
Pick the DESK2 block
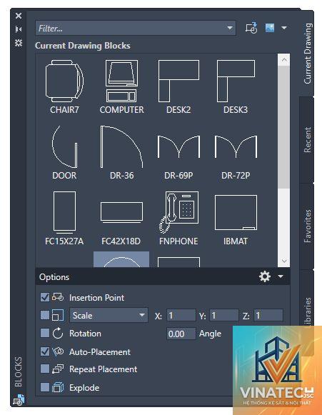click(x=178, y=81)
